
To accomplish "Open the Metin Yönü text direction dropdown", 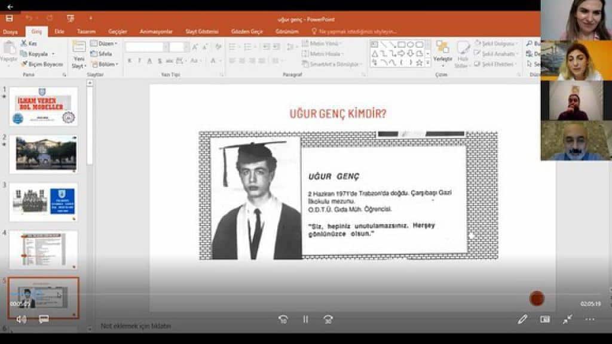I will [x=322, y=43].
